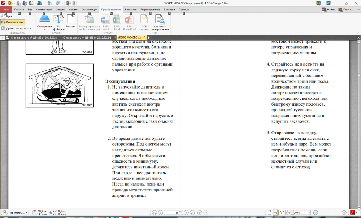Open the 200% zoom level dropdown
Screen dimensions: 361x218
pos(308,213)
